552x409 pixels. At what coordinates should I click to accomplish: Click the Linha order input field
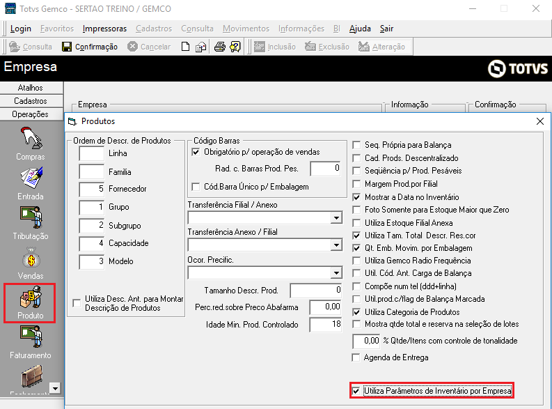pyautogui.click(x=91, y=153)
